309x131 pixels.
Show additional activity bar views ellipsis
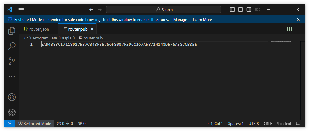(x=12, y=76)
